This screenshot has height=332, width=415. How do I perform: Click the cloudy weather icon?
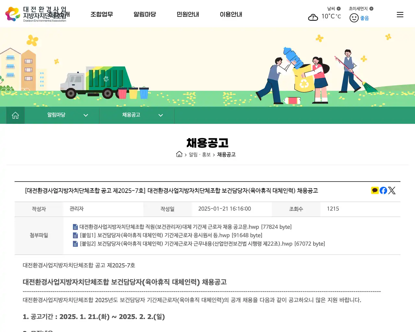(313, 17)
